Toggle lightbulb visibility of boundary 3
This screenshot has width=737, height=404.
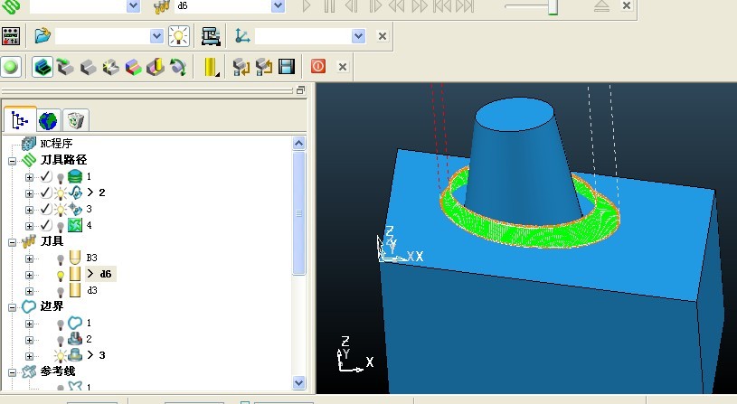[x=61, y=355]
